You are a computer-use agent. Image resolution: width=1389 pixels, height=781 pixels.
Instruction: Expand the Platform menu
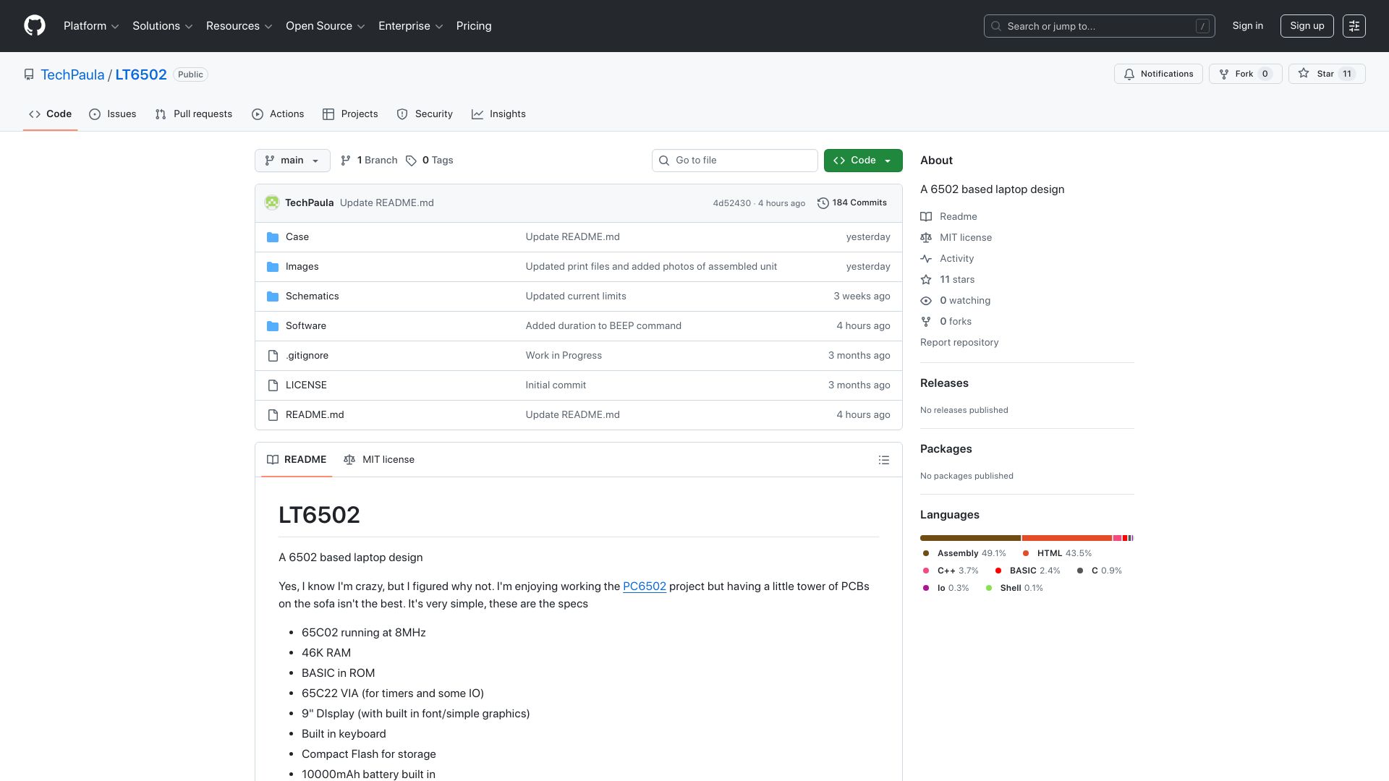point(91,26)
